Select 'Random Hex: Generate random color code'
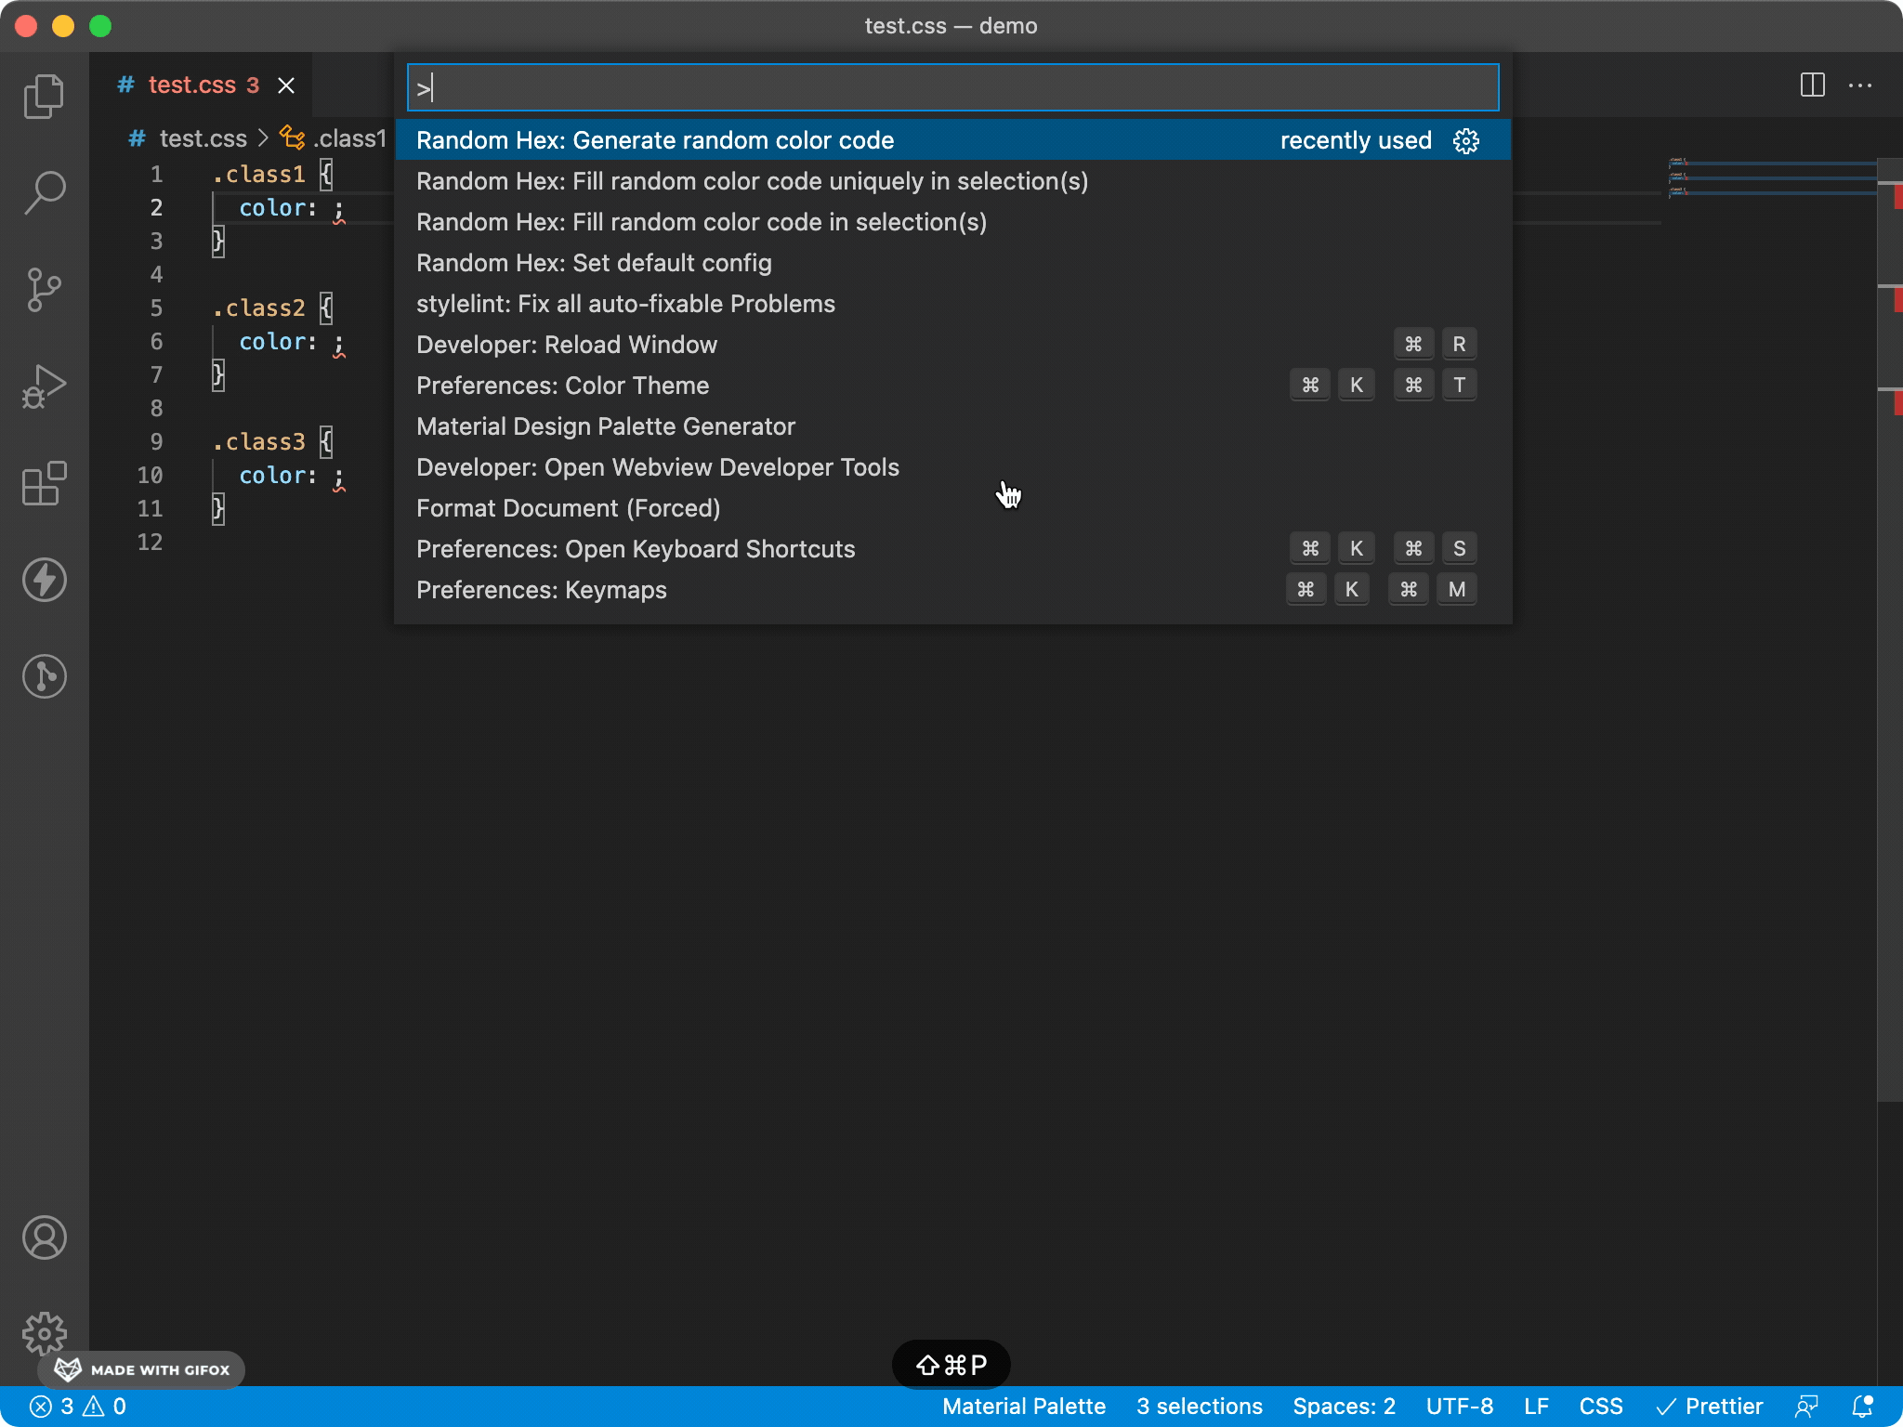The width and height of the screenshot is (1903, 1427). [655, 139]
